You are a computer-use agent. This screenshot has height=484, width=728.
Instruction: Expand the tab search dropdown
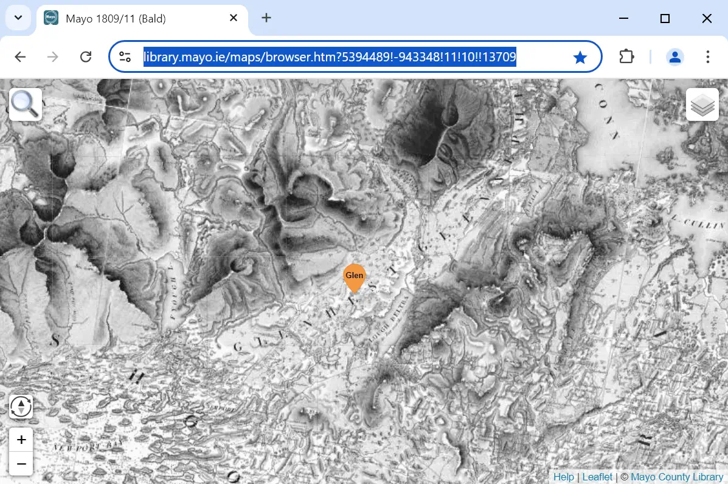[18, 18]
